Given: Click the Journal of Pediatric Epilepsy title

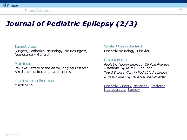Looking at the screenshot, I should click(71, 24).
